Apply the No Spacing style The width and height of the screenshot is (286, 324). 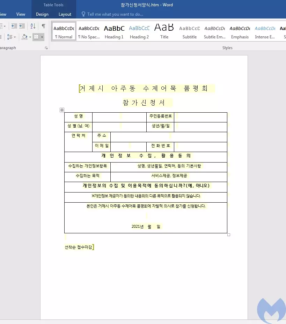pos(89,31)
